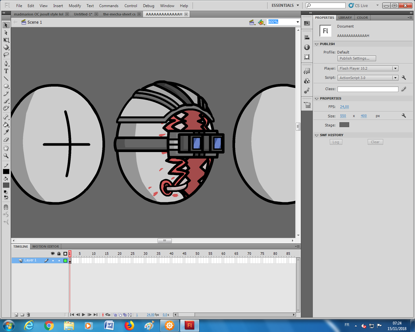
Task: Toggle Loop playback button
Action: pyautogui.click(x=108, y=315)
